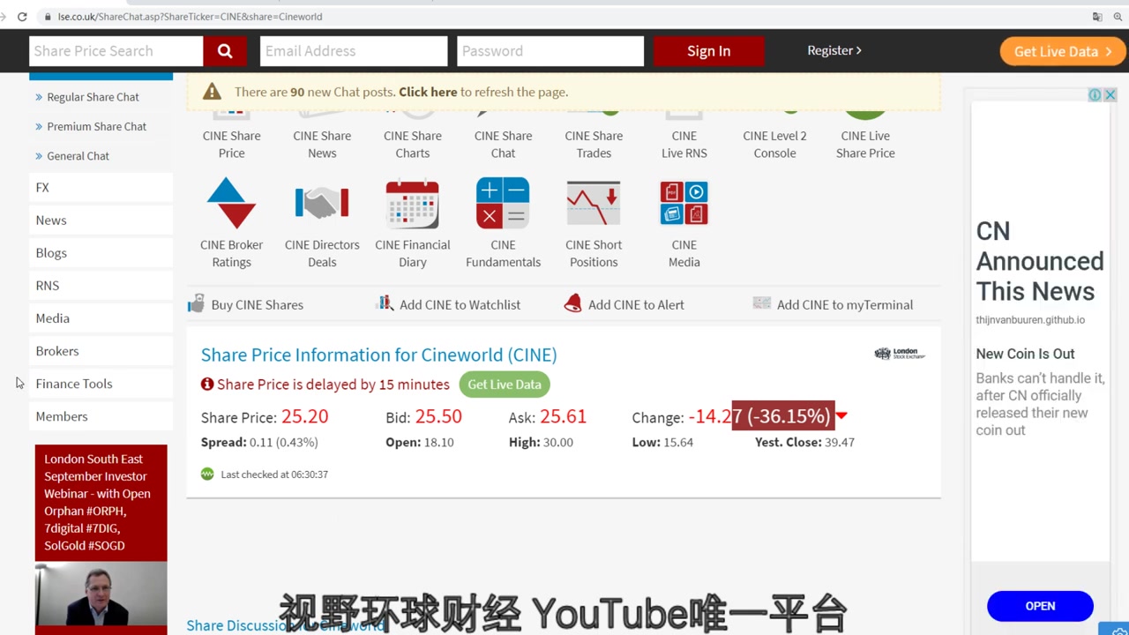
Task: Click green Get Live Data button
Action: (x=505, y=385)
